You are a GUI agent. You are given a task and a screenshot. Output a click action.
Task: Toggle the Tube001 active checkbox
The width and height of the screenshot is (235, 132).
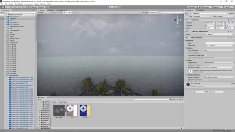click(x=191, y=14)
